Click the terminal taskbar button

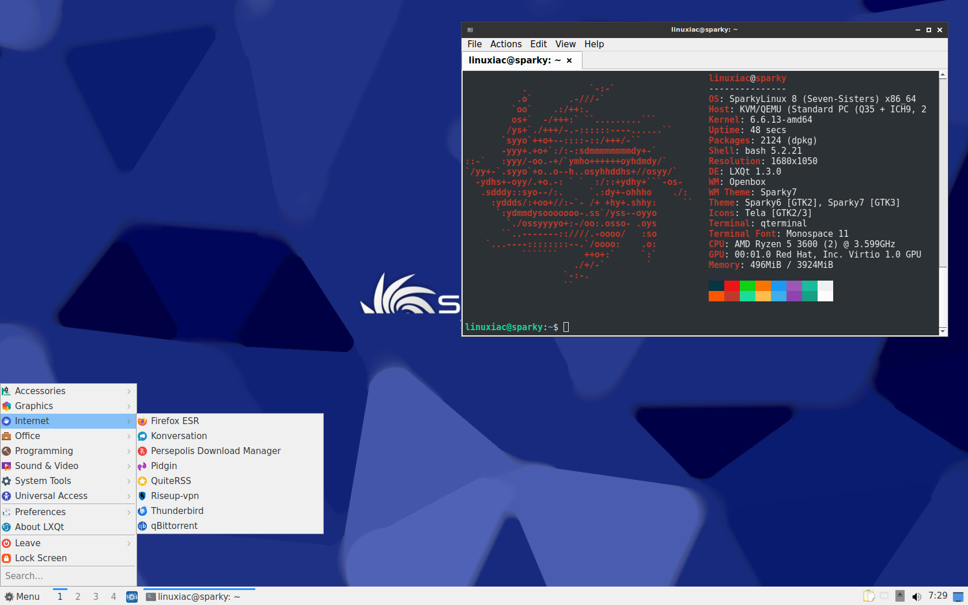[199, 596]
